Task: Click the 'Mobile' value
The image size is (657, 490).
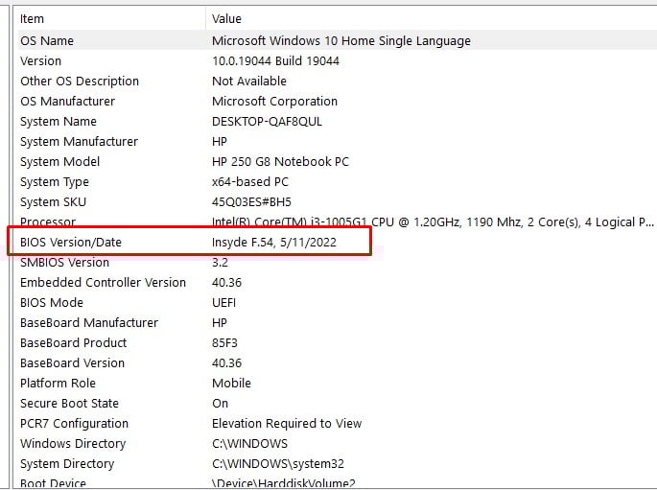Action: (231, 383)
